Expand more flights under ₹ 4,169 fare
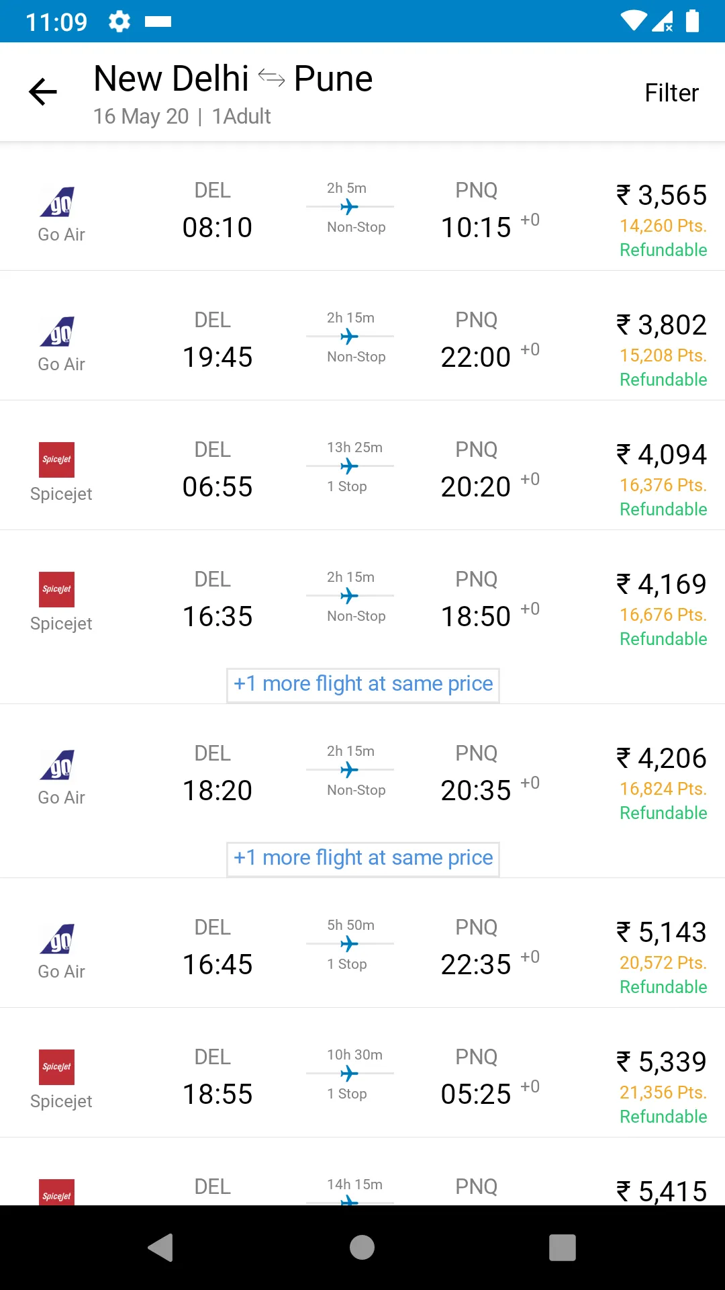 click(363, 684)
